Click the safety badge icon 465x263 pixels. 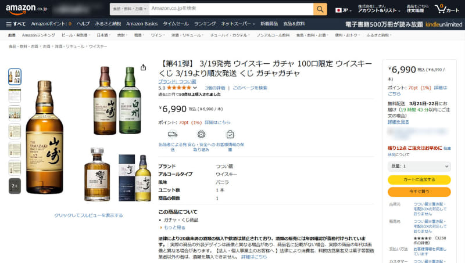tap(201, 135)
